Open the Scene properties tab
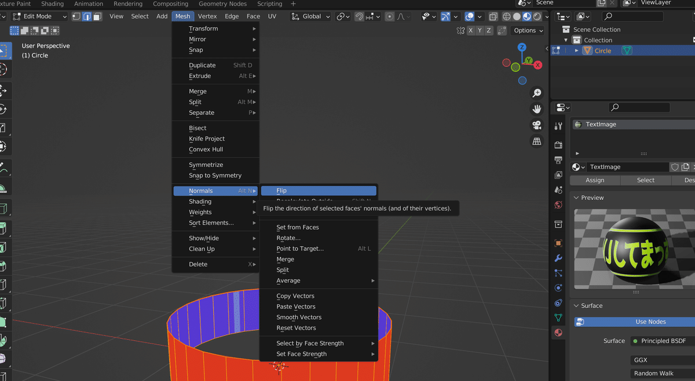Screen dimensions: 695x381 coord(558,190)
